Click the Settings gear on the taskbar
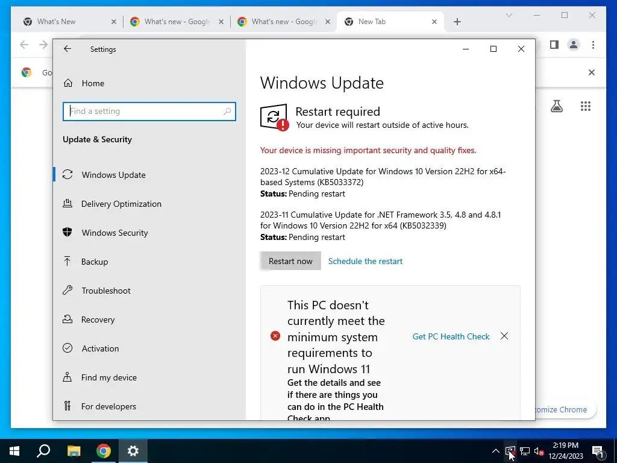This screenshot has width=617, height=463. [x=133, y=451]
